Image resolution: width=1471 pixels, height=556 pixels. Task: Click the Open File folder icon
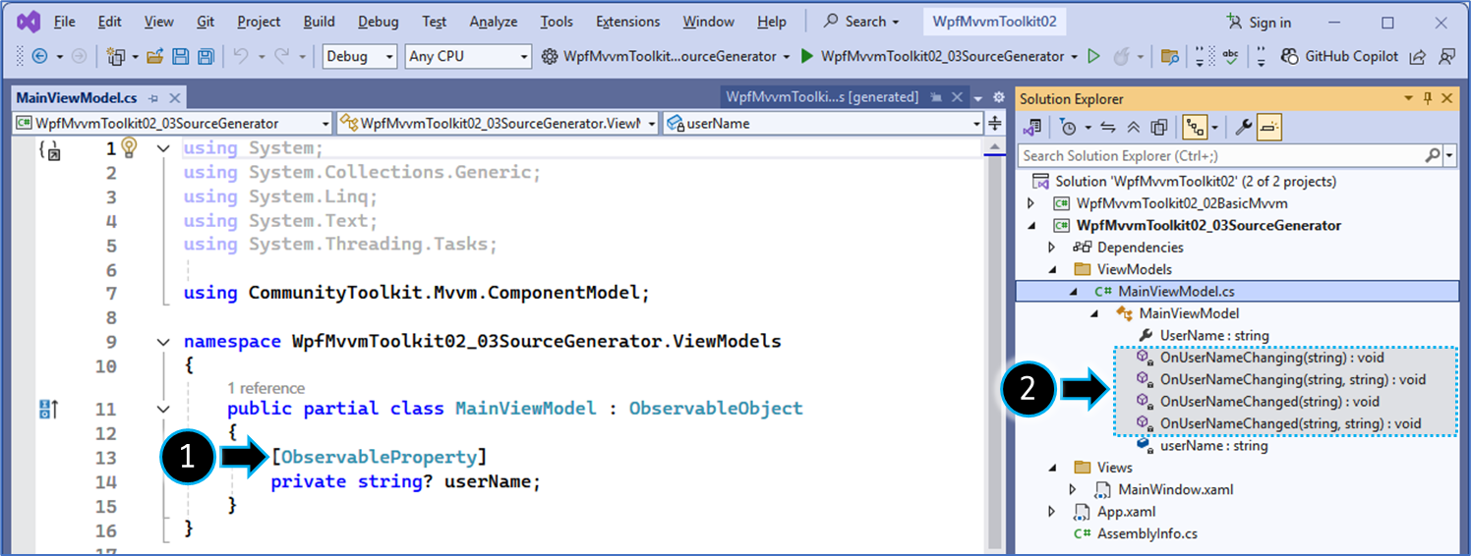[154, 57]
